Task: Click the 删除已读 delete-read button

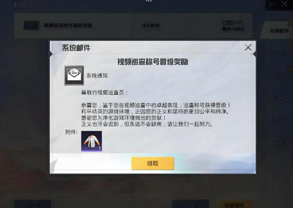Action: point(32,204)
